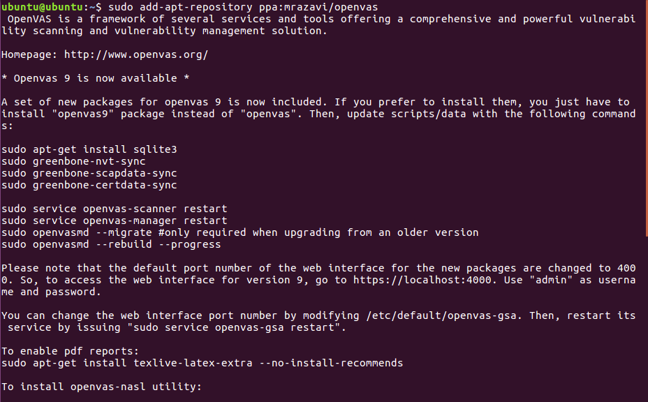Click the "texlive-latex-extra" install command line
The width and height of the screenshot is (648, 402).
202,363
